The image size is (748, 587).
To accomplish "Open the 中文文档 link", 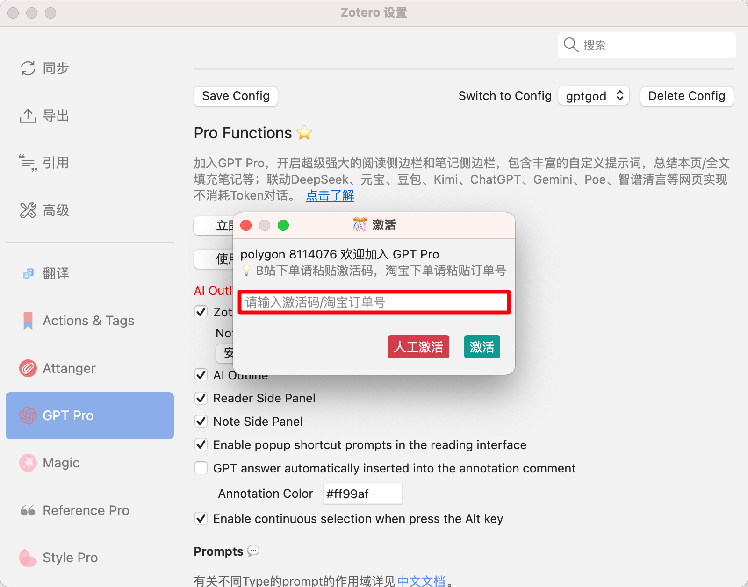I will (421, 581).
